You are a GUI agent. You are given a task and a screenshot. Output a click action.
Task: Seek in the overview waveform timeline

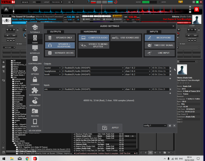point(102,9)
